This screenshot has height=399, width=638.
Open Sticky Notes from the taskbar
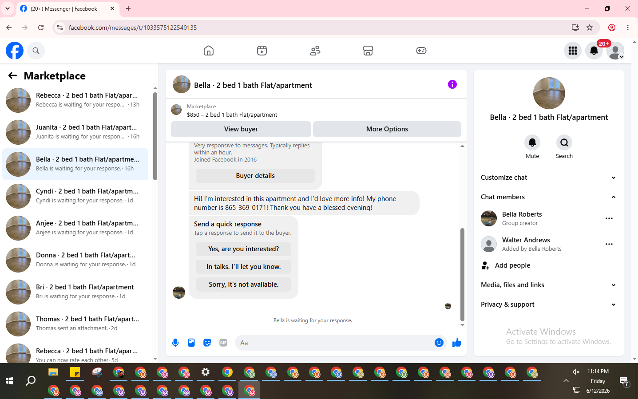pyautogui.click(x=75, y=372)
